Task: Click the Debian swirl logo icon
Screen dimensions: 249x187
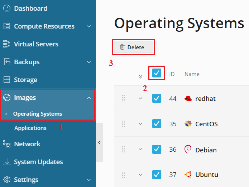Action: [188, 149]
